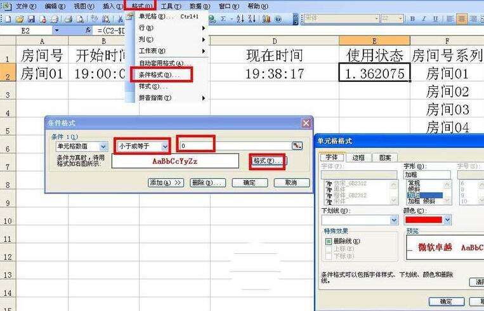Open the Name Box dropdown arrow beside E2

[x=56, y=30]
